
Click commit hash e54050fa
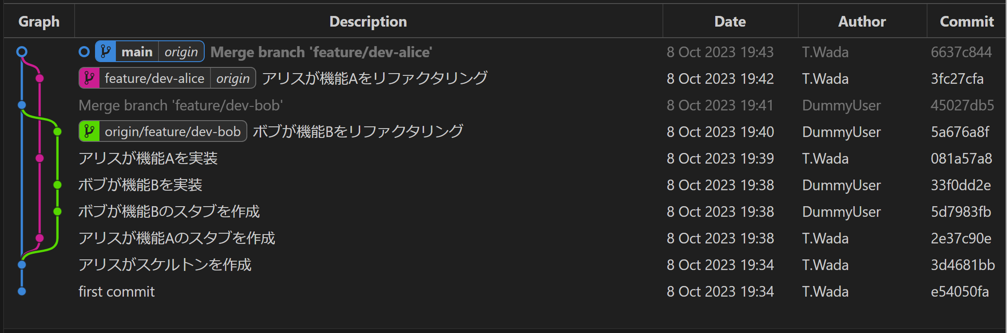pos(959,292)
